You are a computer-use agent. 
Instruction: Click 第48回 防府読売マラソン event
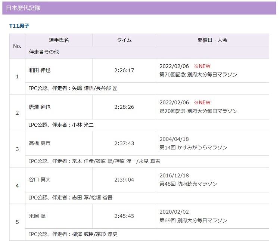pyautogui.click(x=188, y=184)
